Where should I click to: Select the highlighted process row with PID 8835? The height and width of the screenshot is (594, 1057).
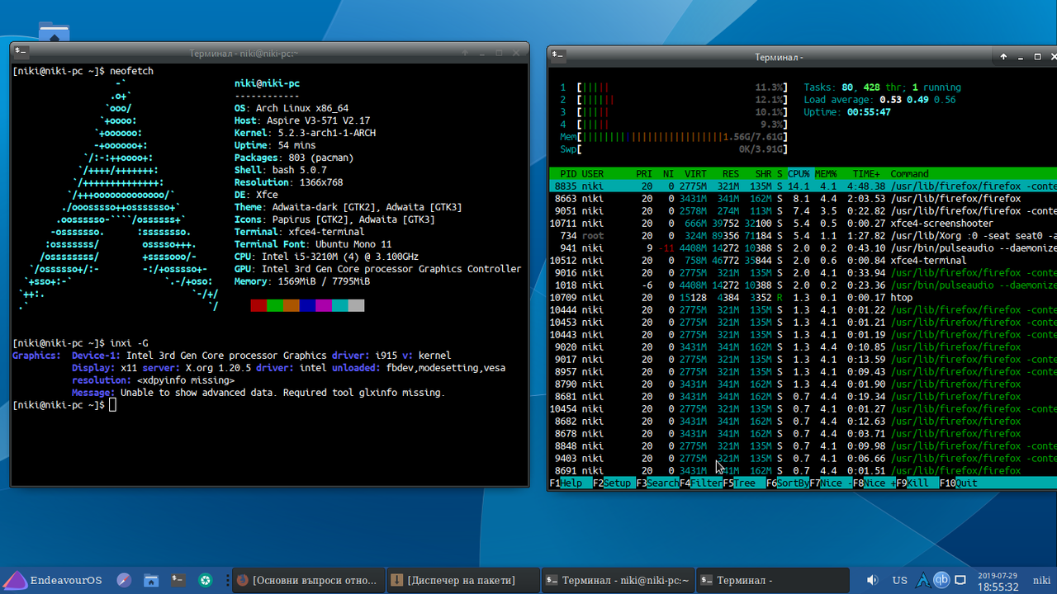(803, 186)
